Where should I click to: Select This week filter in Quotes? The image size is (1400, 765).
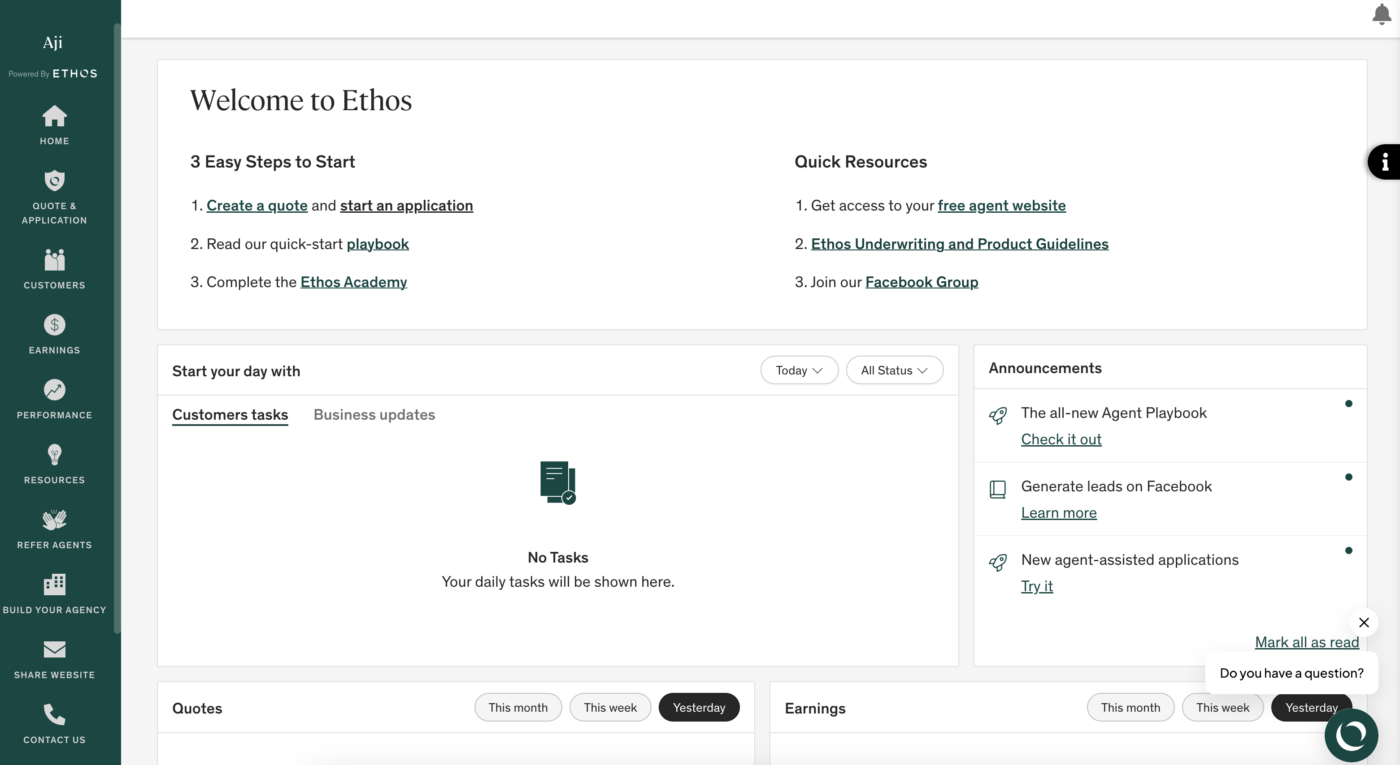pos(610,707)
